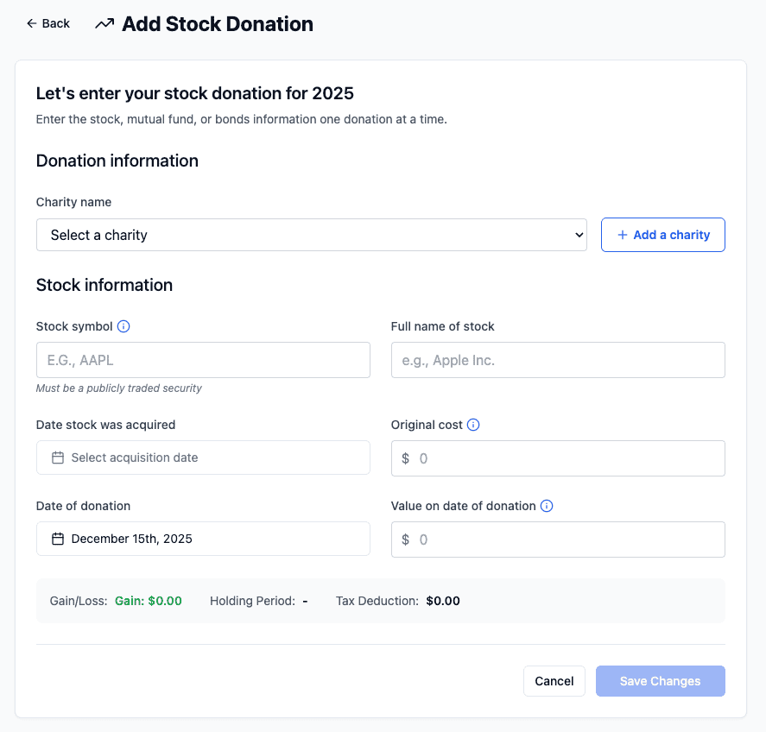The image size is (766, 732).
Task: Open the Select acquisition date picker
Action: pyautogui.click(x=203, y=457)
